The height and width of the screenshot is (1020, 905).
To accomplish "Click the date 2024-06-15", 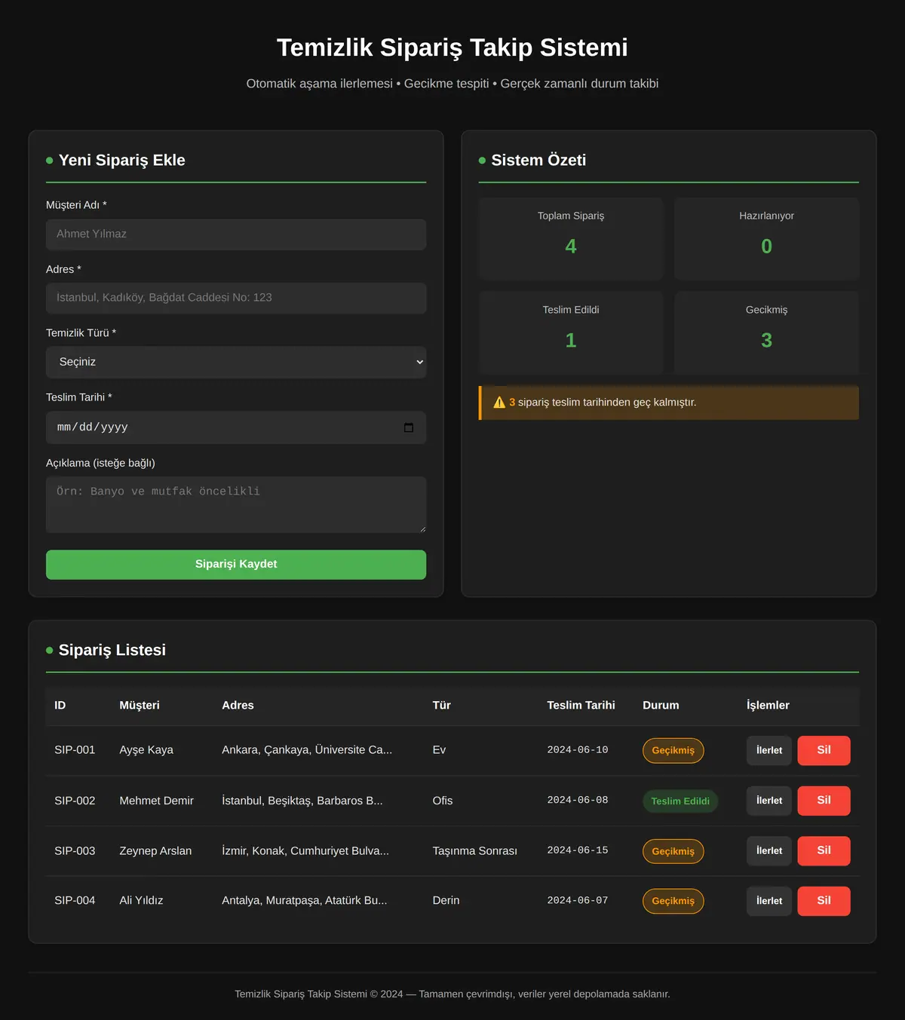I will point(578,850).
